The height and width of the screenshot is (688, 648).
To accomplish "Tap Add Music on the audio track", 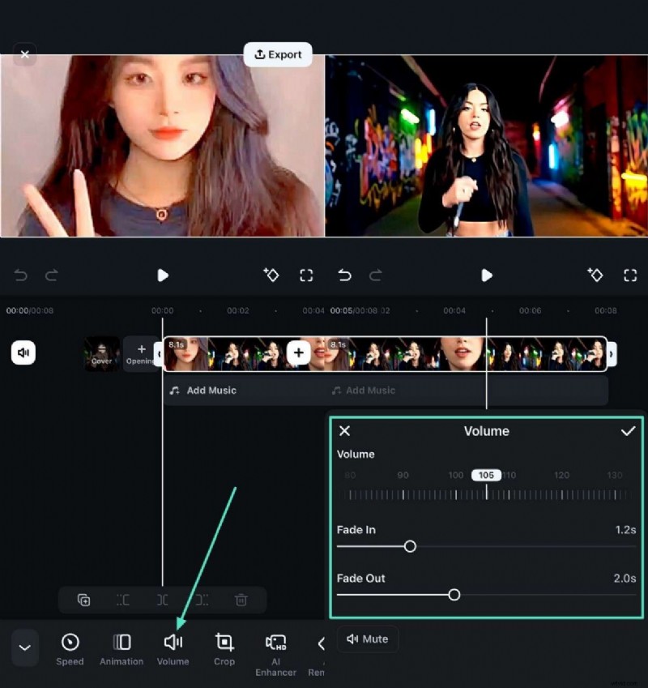I will [202, 391].
